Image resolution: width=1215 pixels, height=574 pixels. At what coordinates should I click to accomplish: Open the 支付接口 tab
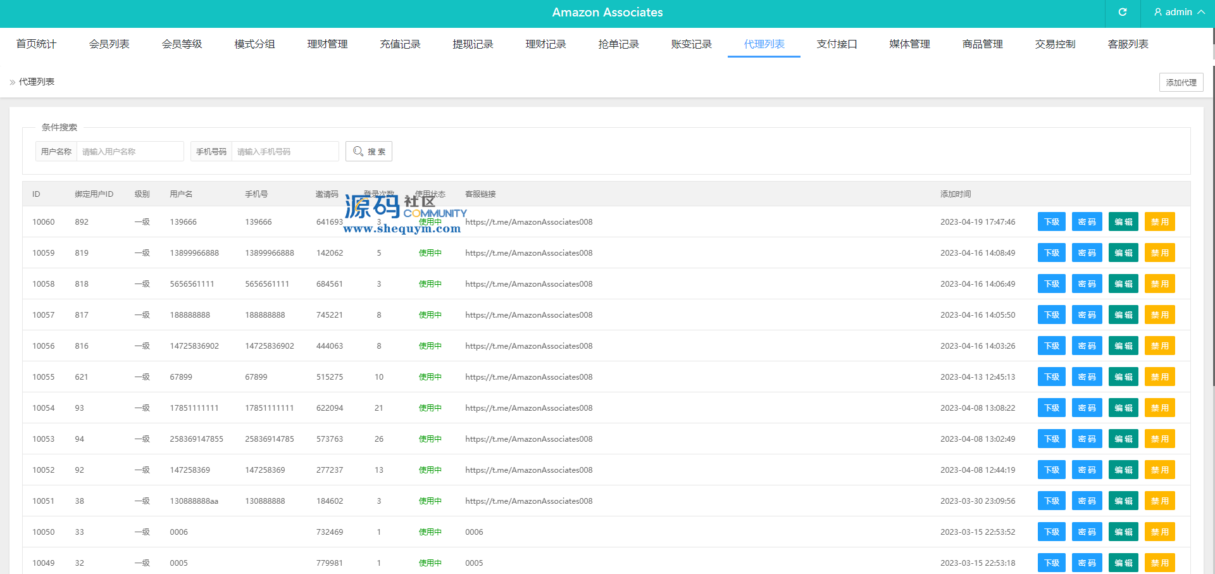(837, 44)
